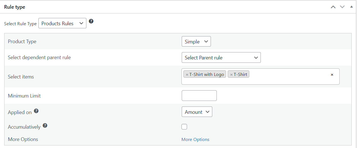Collapse the Rule type panel triangle
357x148 pixels.
pyautogui.click(x=351, y=6)
